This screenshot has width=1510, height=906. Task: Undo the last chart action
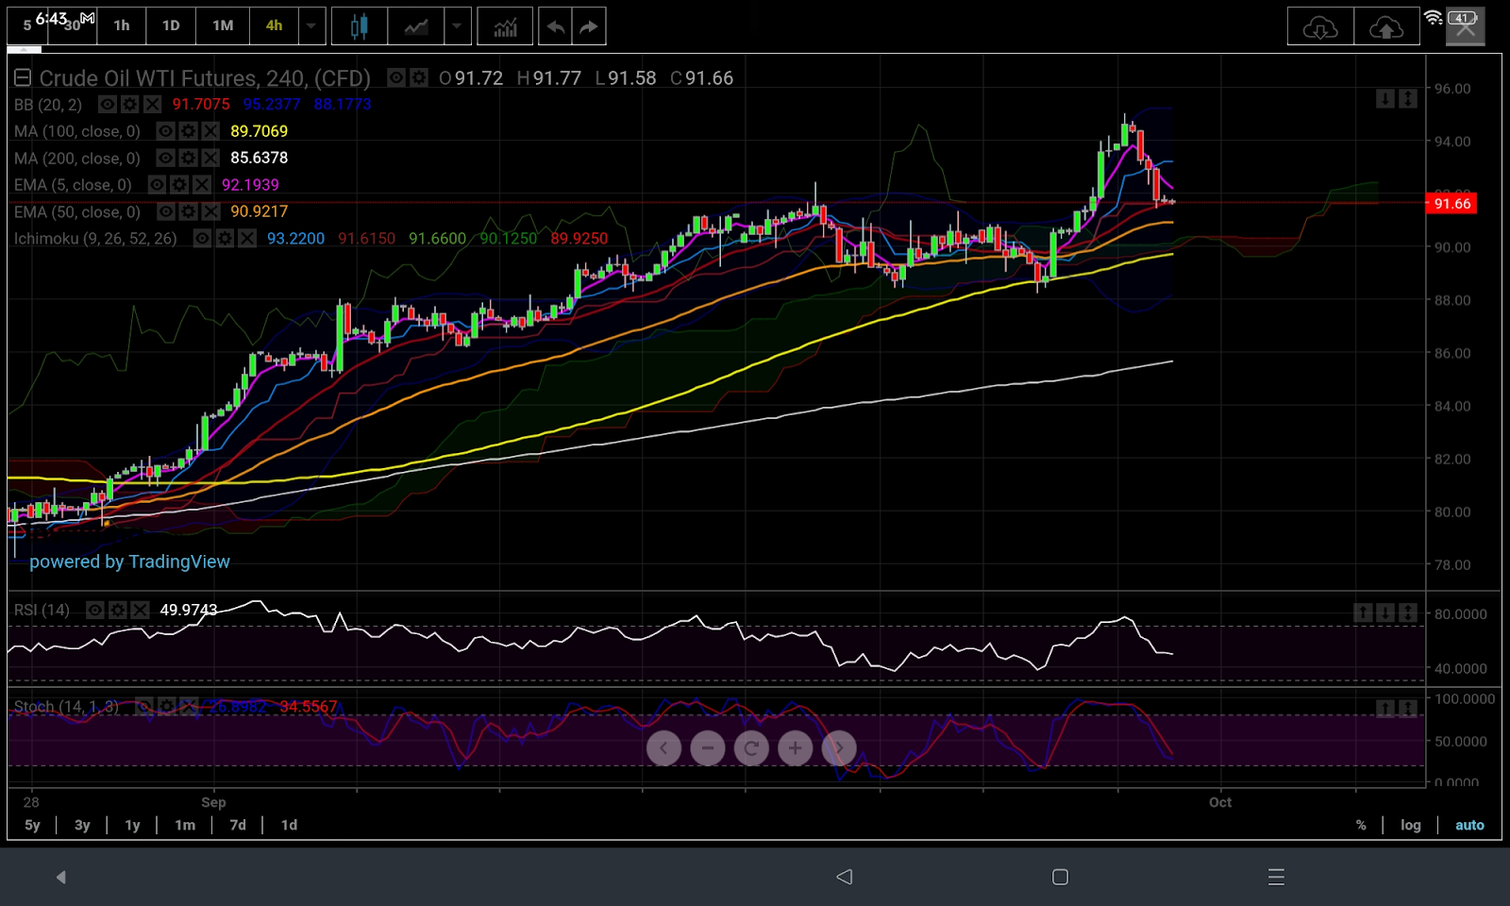[555, 26]
